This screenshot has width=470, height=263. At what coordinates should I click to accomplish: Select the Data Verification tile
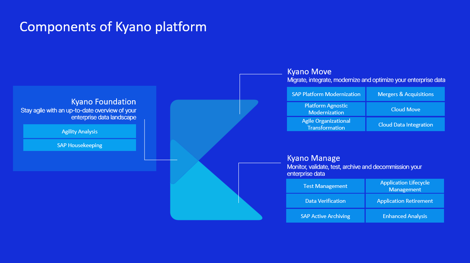point(325,201)
